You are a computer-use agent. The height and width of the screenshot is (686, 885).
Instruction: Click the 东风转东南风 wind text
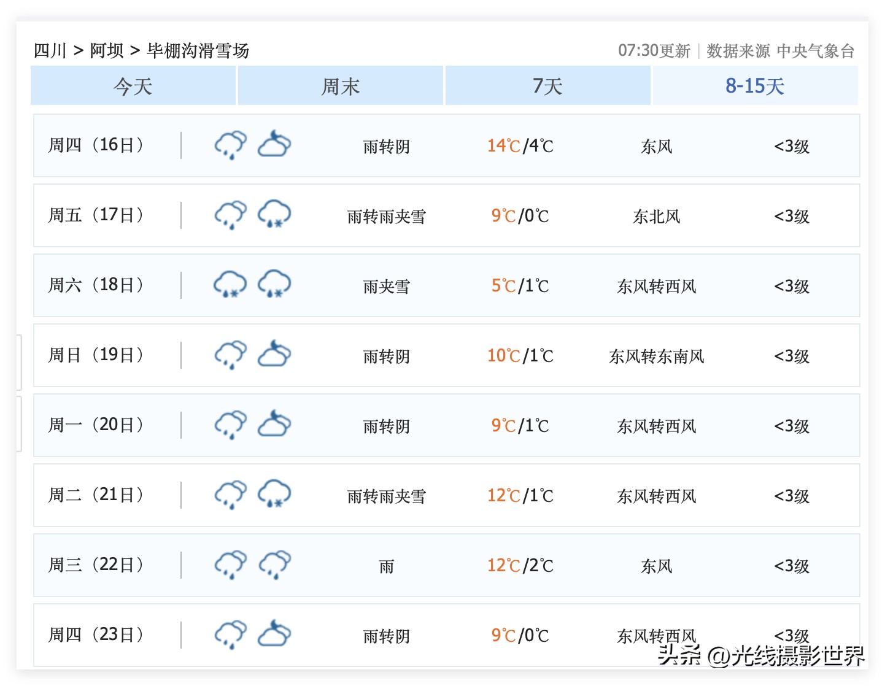(x=656, y=356)
